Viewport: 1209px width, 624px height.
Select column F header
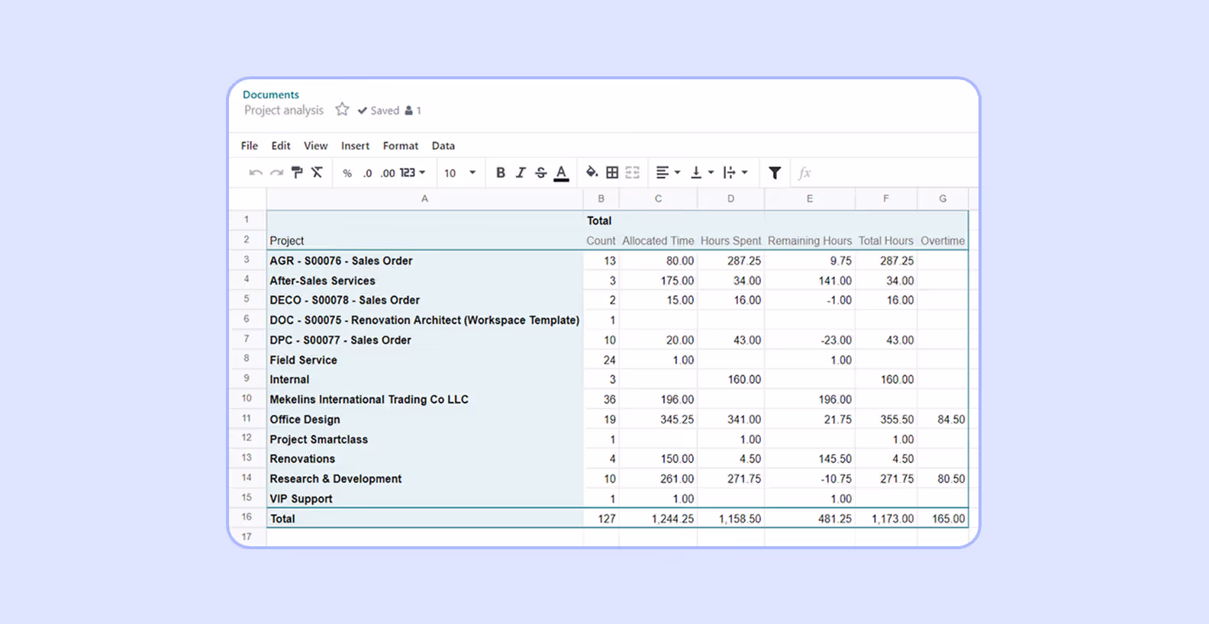[x=886, y=198]
